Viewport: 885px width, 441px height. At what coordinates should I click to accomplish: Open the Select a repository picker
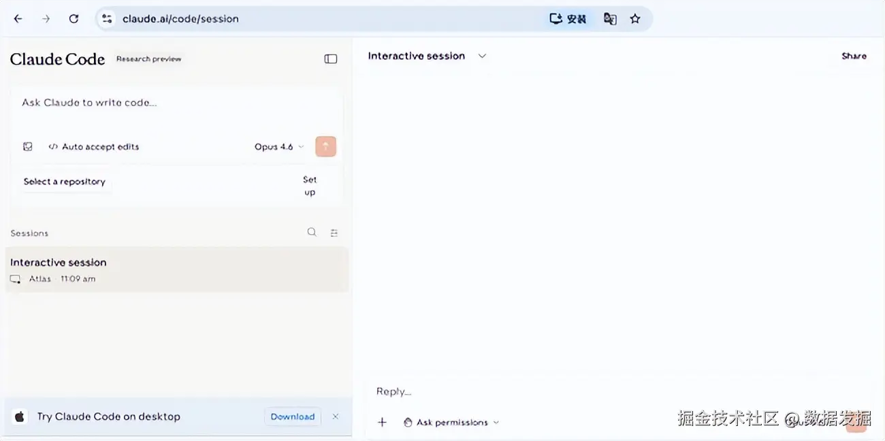pos(65,182)
